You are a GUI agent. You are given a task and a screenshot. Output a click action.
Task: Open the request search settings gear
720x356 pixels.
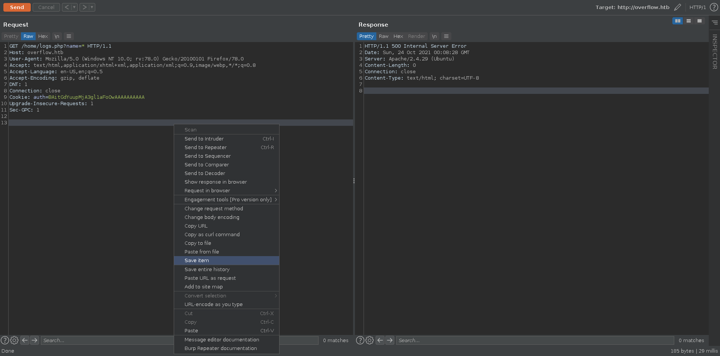click(14, 340)
